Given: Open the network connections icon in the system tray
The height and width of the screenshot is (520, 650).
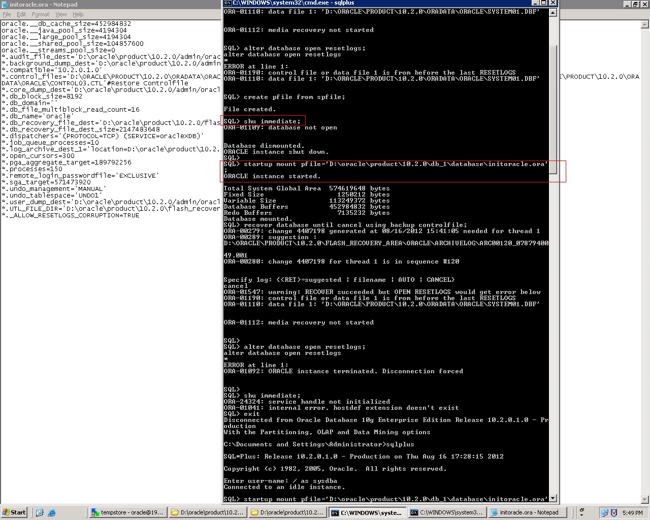Looking at the screenshot, I should point(604,512).
